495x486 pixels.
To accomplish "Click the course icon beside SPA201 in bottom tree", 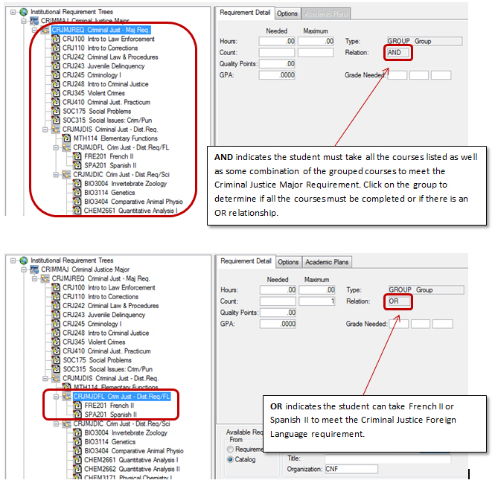I will tap(77, 415).
